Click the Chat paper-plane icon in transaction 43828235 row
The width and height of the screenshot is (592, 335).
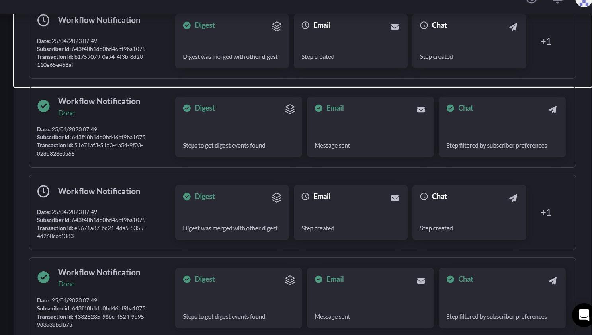click(553, 281)
